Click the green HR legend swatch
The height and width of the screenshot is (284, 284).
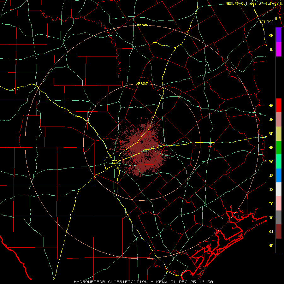coord(279,147)
